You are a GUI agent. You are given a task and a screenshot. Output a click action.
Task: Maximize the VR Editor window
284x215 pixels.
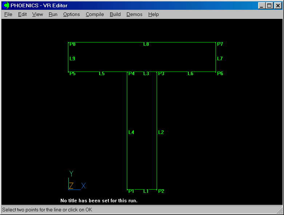(269, 5)
